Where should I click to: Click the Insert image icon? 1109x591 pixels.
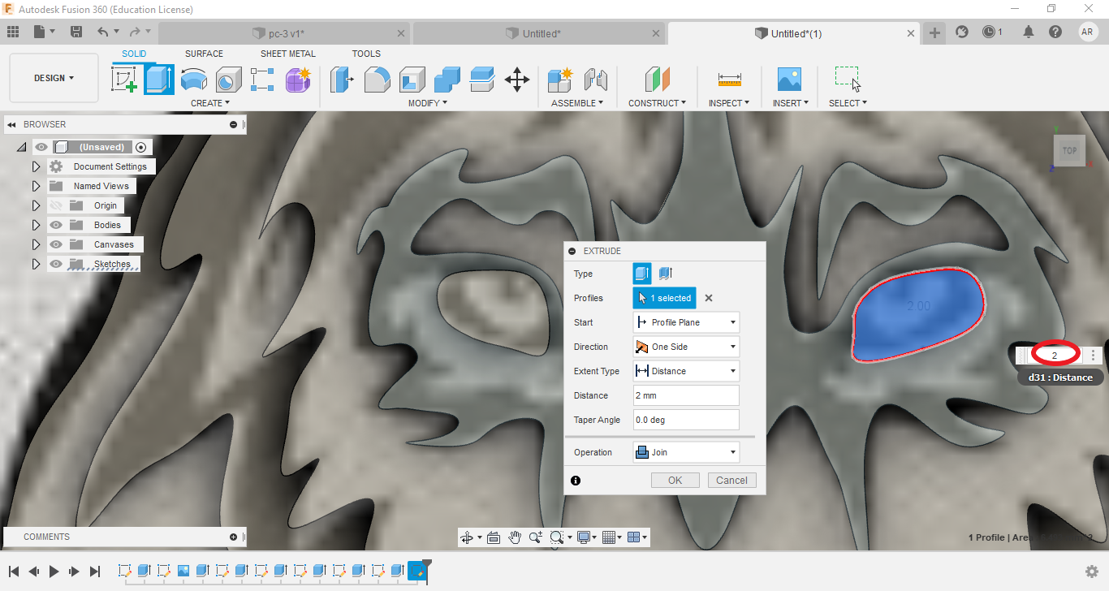tap(789, 80)
